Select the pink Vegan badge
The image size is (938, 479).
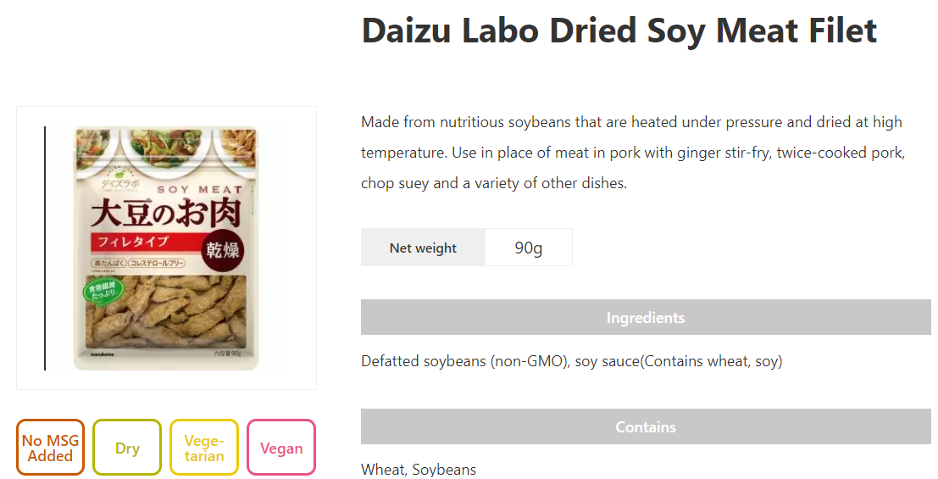click(x=281, y=448)
